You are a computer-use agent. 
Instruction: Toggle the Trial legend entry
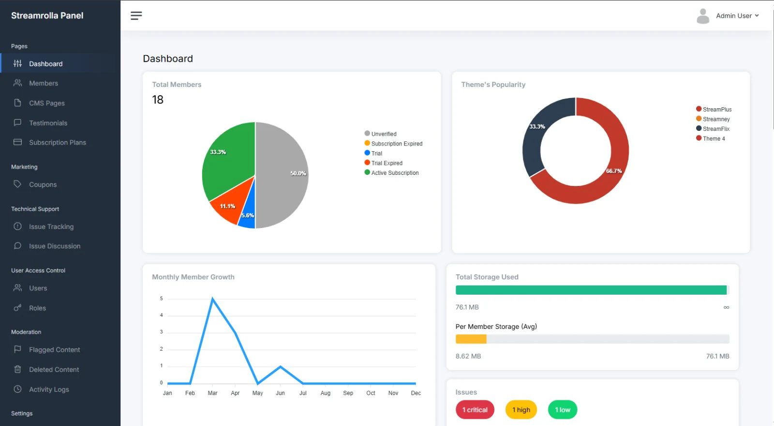pyautogui.click(x=373, y=153)
